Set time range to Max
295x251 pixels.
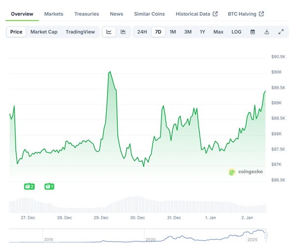[218, 32]
